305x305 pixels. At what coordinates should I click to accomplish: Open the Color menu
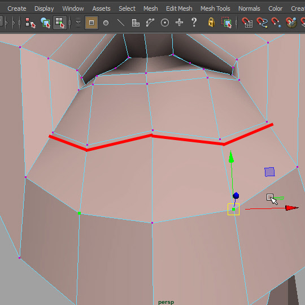click(275, 8)
